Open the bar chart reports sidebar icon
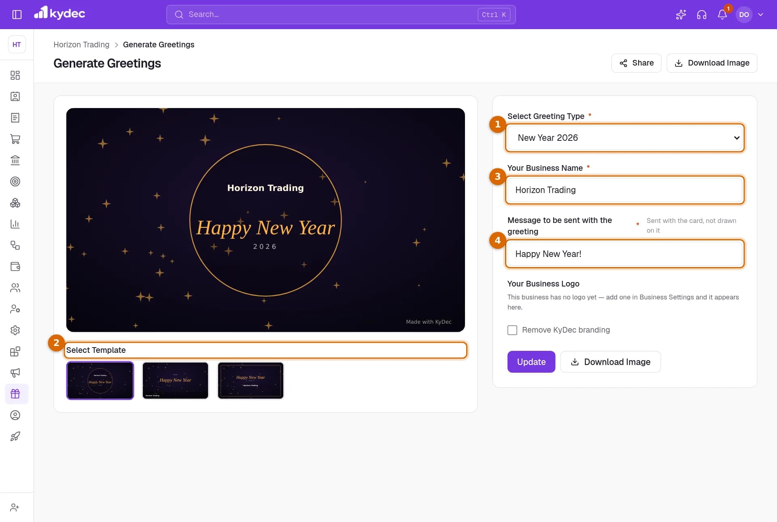The height and width of the screenshot is (522, 777). pos(15,224)
